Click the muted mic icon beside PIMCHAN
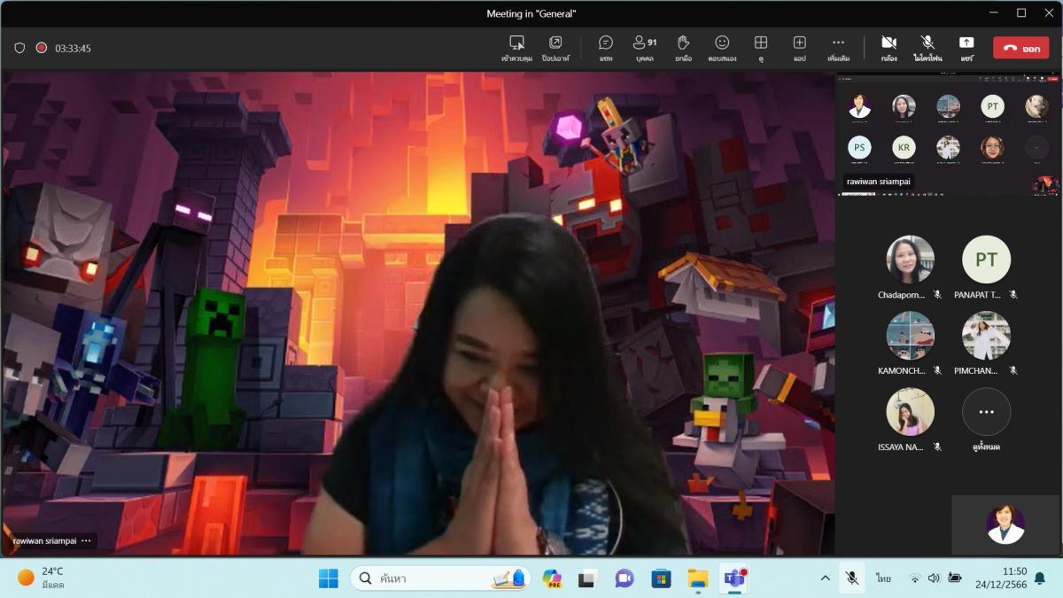 [x=1013, y=371]
